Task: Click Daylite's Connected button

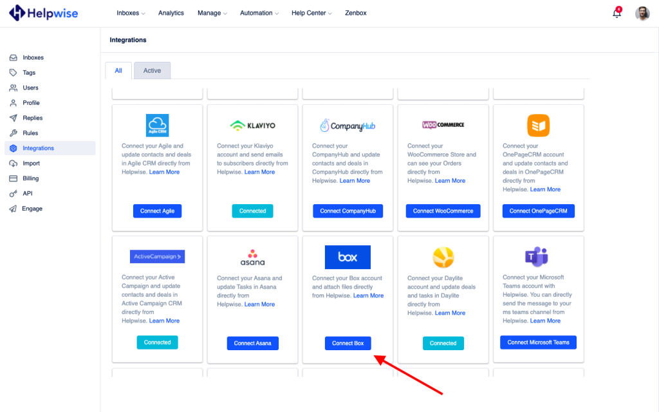Action: click(x=443, y=344)
